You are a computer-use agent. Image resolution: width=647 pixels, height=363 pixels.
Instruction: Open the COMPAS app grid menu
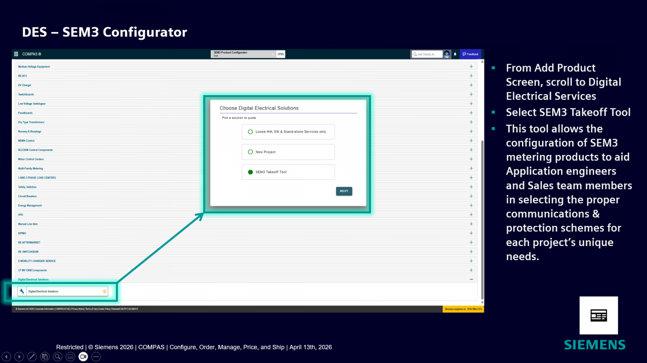16,54
